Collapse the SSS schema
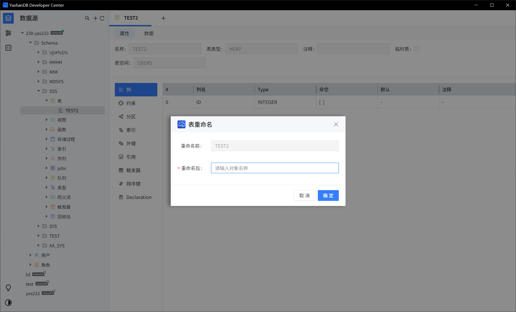Image resolution: width=516 pixels, height=312 pixels. click(x=39, y=91)
